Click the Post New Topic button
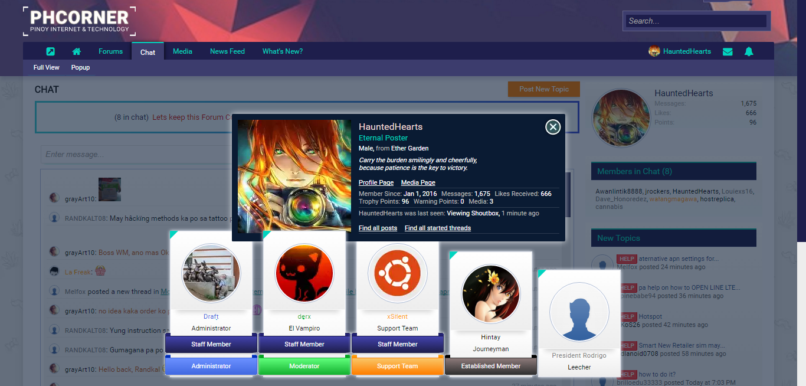Screen dimensions: 806x386 [544, 89]
